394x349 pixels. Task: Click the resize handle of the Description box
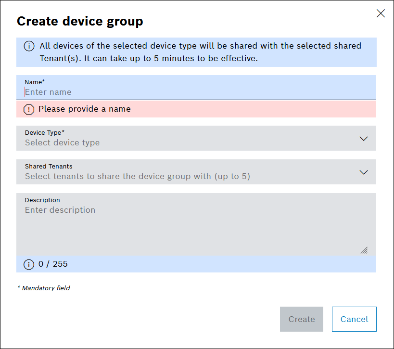tap(364, 250)
